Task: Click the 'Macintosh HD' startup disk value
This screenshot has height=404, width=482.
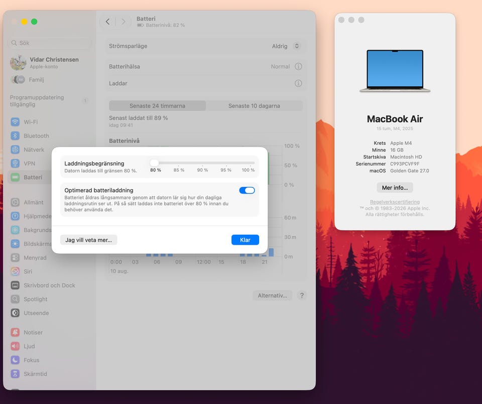Action: coord(406,157)
